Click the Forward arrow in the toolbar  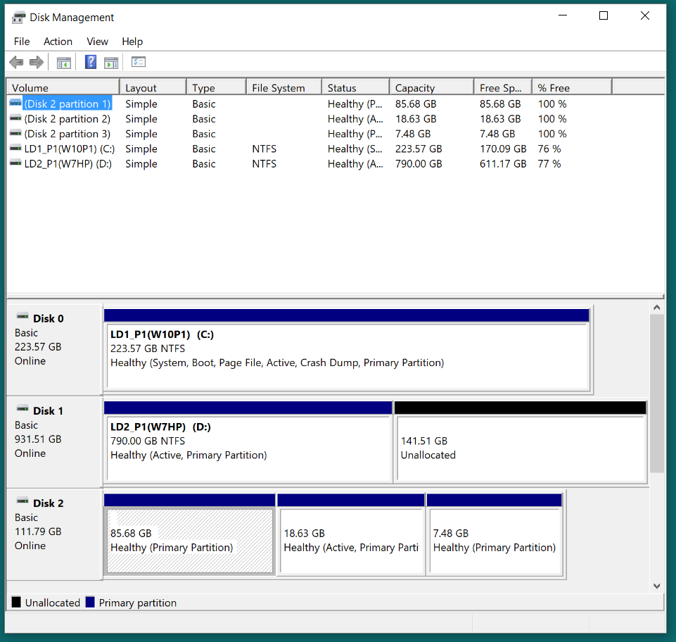point(37,63)
